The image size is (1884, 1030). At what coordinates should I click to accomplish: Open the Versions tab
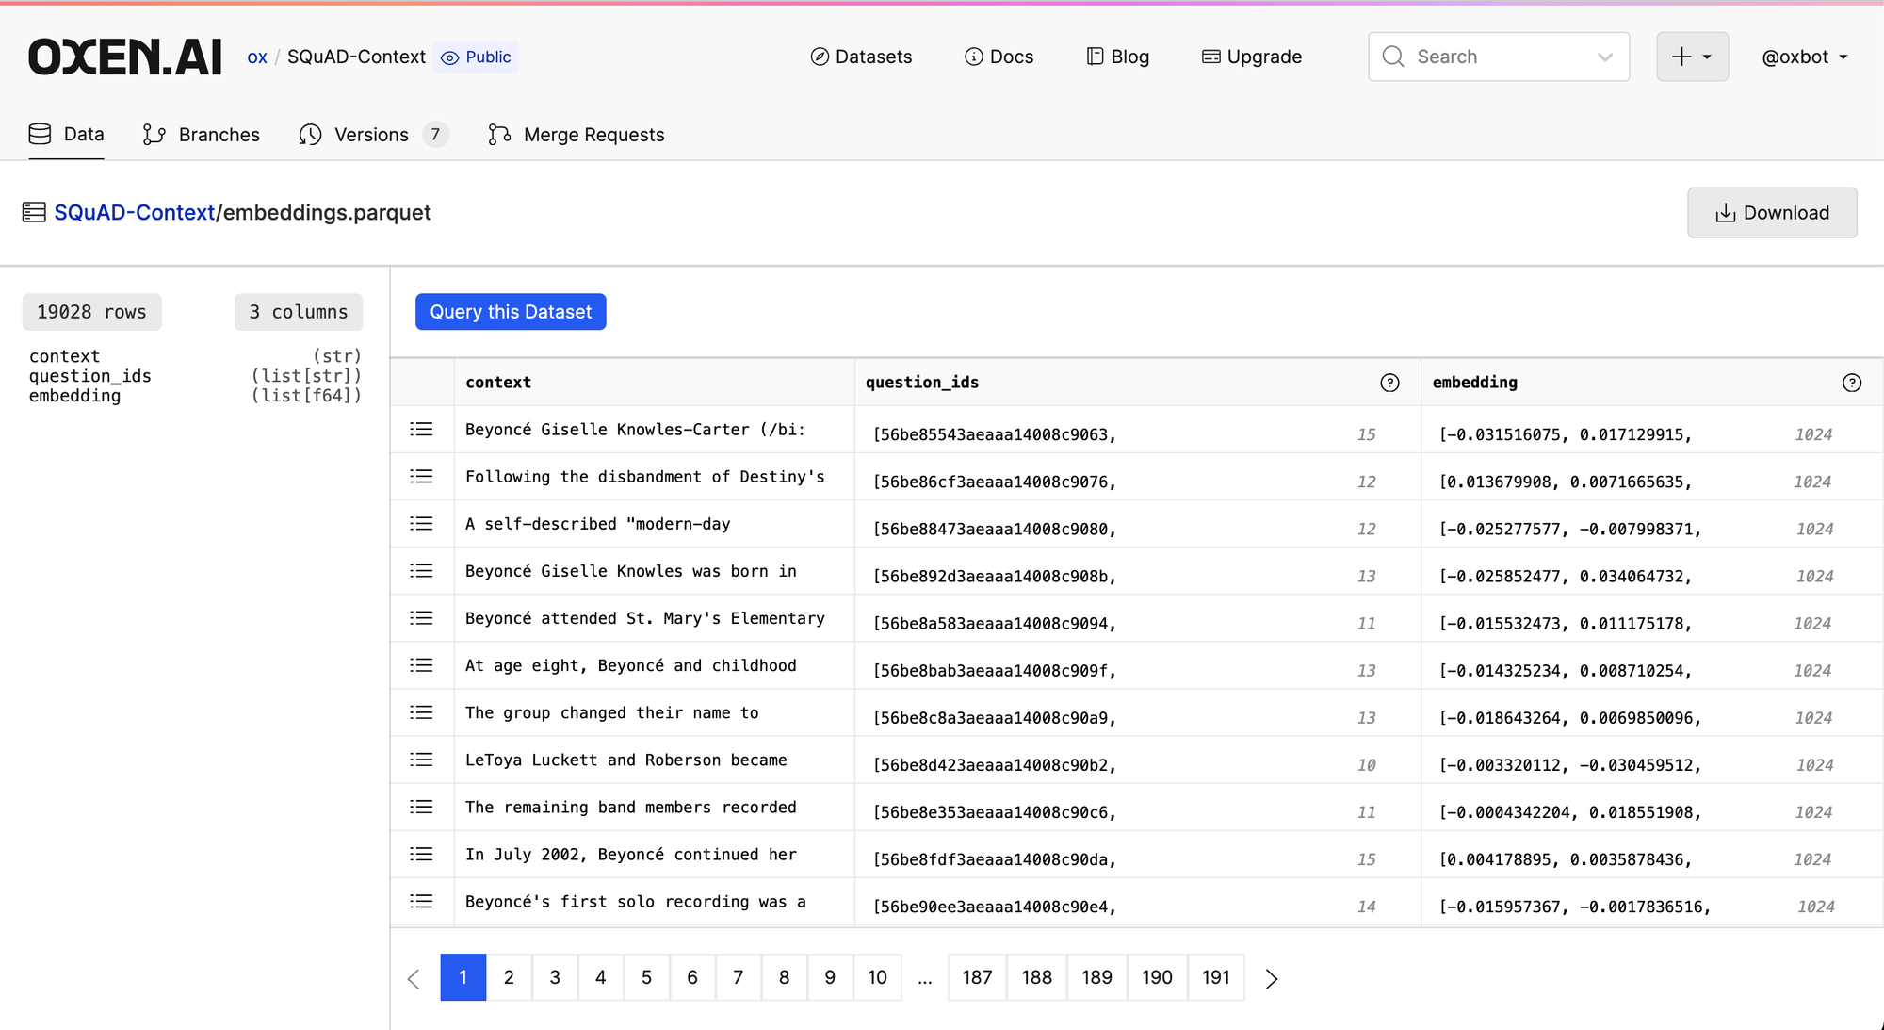click(372, 135)
